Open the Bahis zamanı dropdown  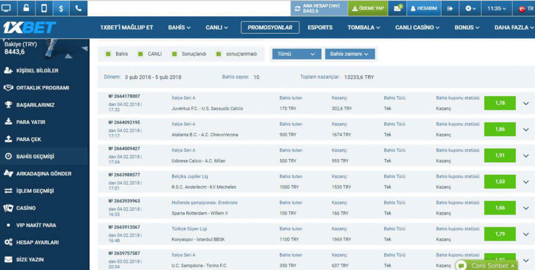[x=350, y=54]
